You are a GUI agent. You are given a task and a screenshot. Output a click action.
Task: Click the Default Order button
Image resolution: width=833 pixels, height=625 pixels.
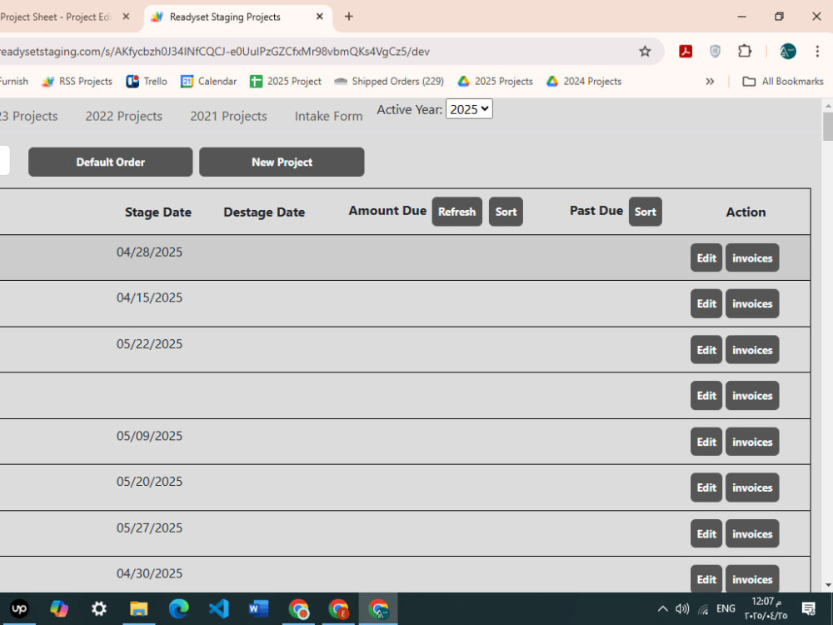(x=111, y=162)
